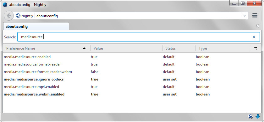Sort by the Type column header

click(x=223, y=48)
